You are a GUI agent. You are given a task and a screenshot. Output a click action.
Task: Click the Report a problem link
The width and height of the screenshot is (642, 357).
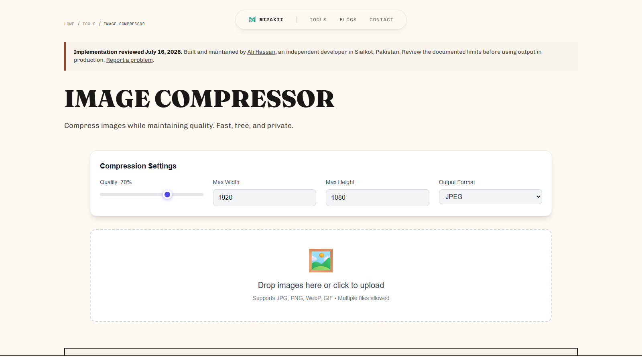130,60
